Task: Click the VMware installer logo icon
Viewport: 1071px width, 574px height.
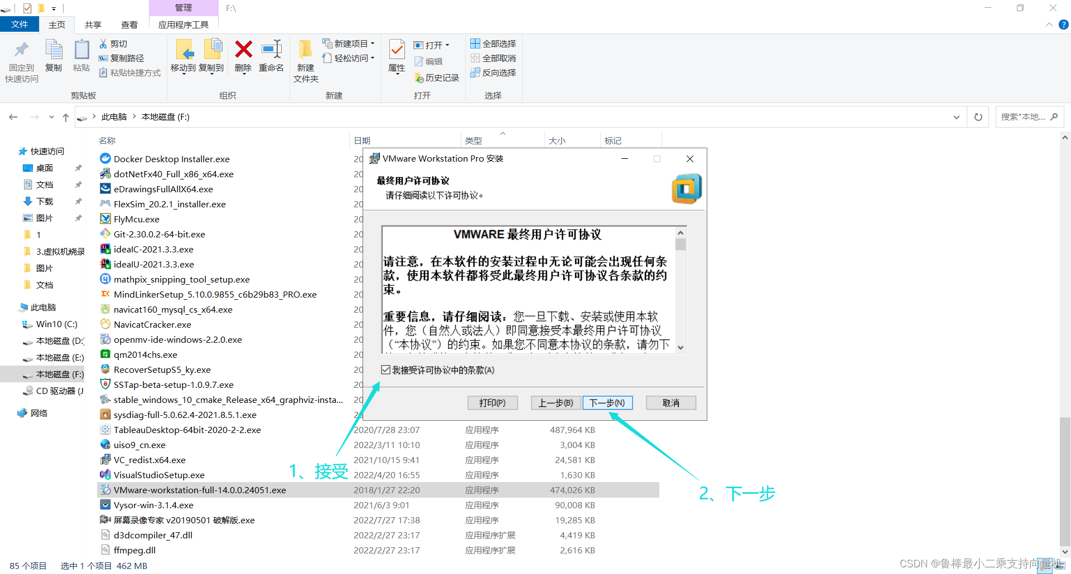Action: click(686, 188)
